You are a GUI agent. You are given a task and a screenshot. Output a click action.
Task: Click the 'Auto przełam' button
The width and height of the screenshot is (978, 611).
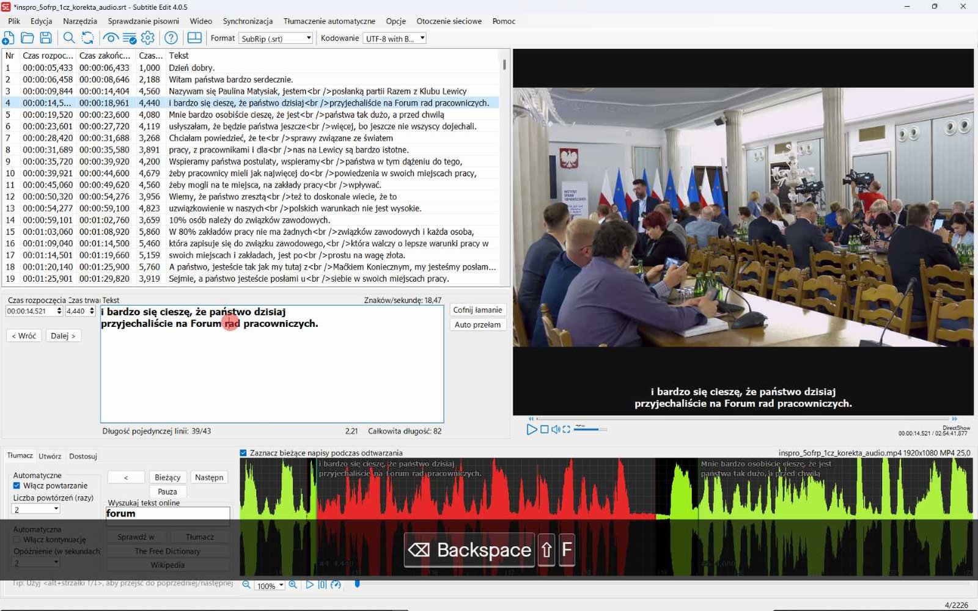tap(477, 324)
